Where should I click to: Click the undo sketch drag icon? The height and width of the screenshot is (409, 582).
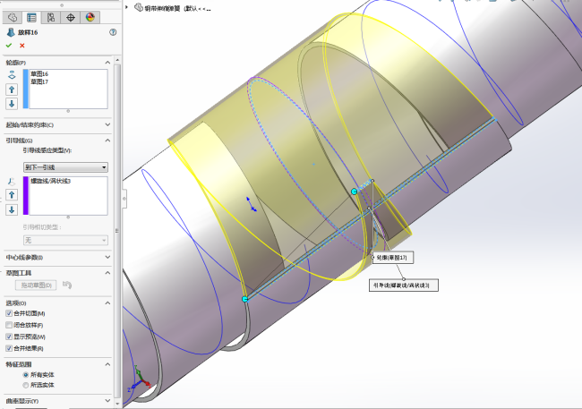[x=67, y=285]
